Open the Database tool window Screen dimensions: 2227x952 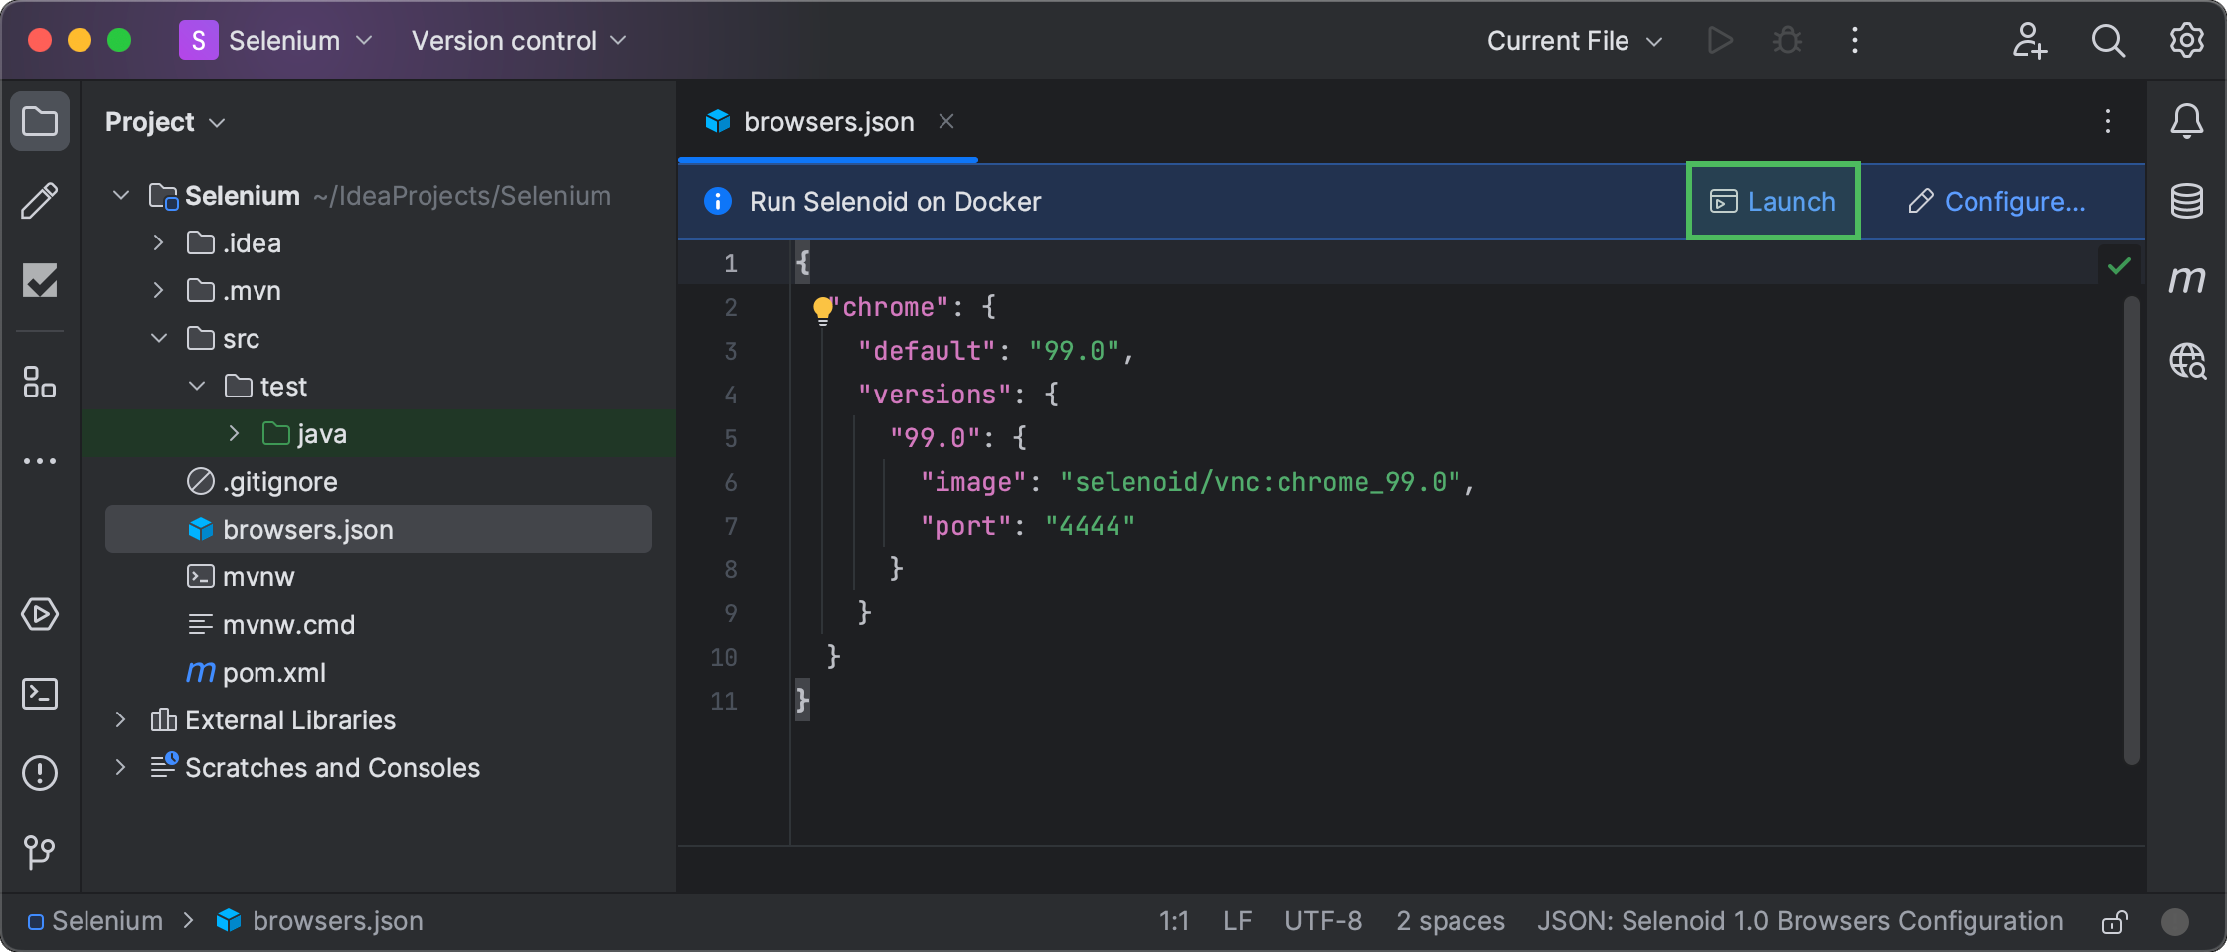(x=2187, y=202)
